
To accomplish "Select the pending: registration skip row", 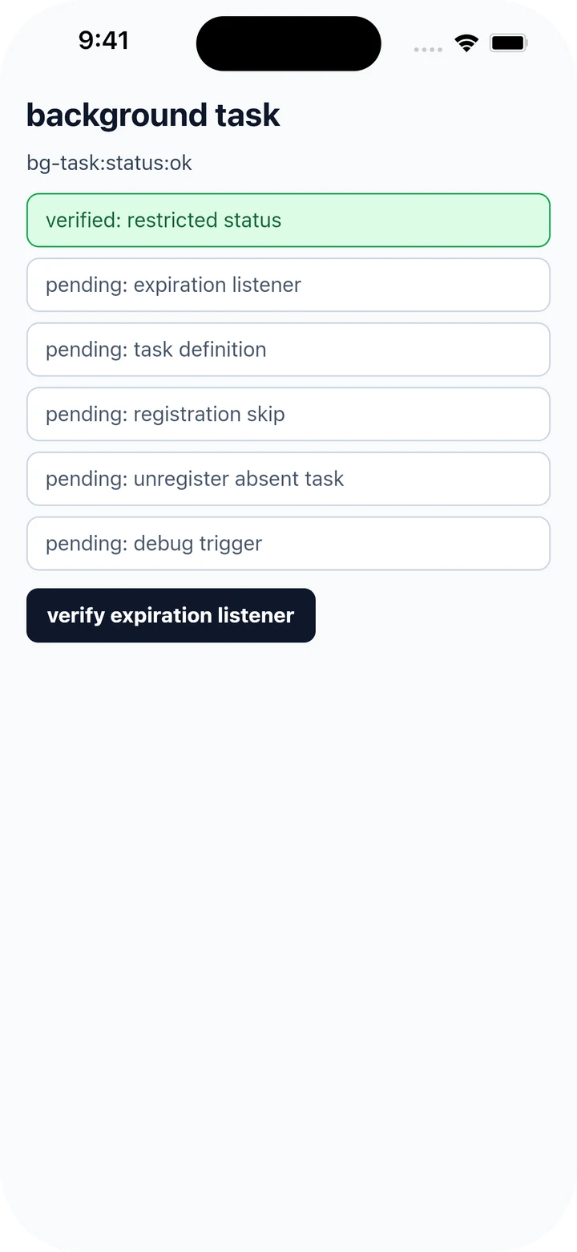I will [x=288, y=414].
